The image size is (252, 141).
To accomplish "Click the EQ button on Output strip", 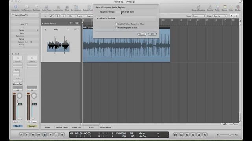I will (x=32, y=58).
